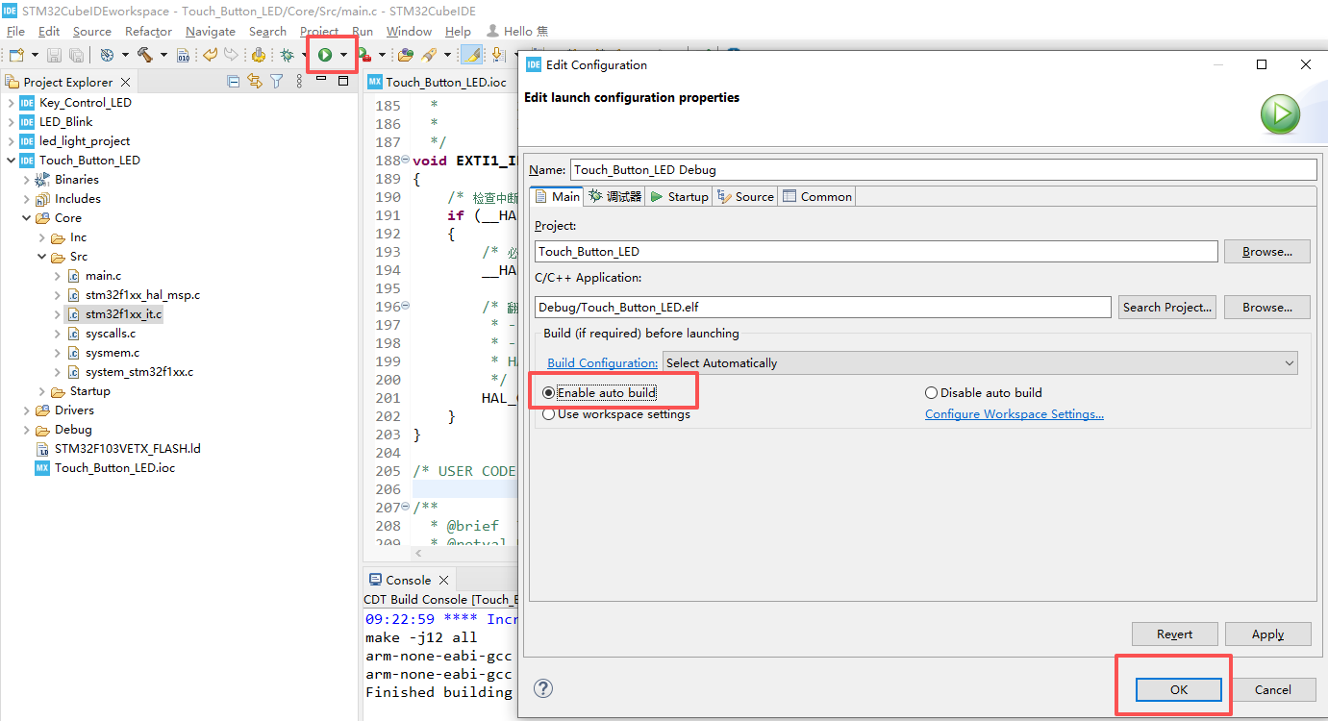Open Project Explorer view menu dots
Viewport: 1328px width, 721px height.
(x=299, y=82)
